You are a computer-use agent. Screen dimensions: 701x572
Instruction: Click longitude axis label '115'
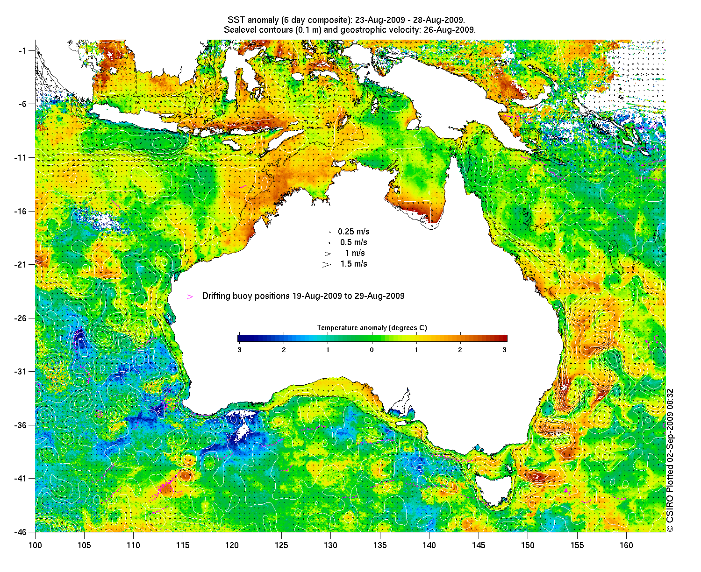coord(183,545)
